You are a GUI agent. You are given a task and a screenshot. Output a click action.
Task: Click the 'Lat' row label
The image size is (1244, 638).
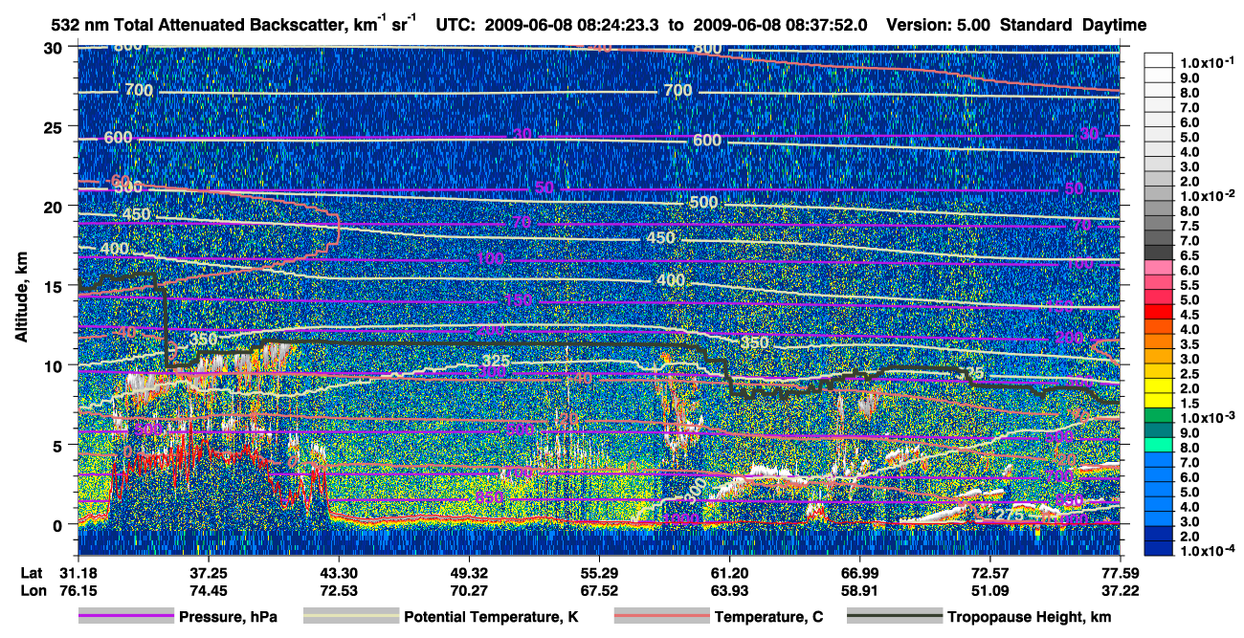point(32,572)
